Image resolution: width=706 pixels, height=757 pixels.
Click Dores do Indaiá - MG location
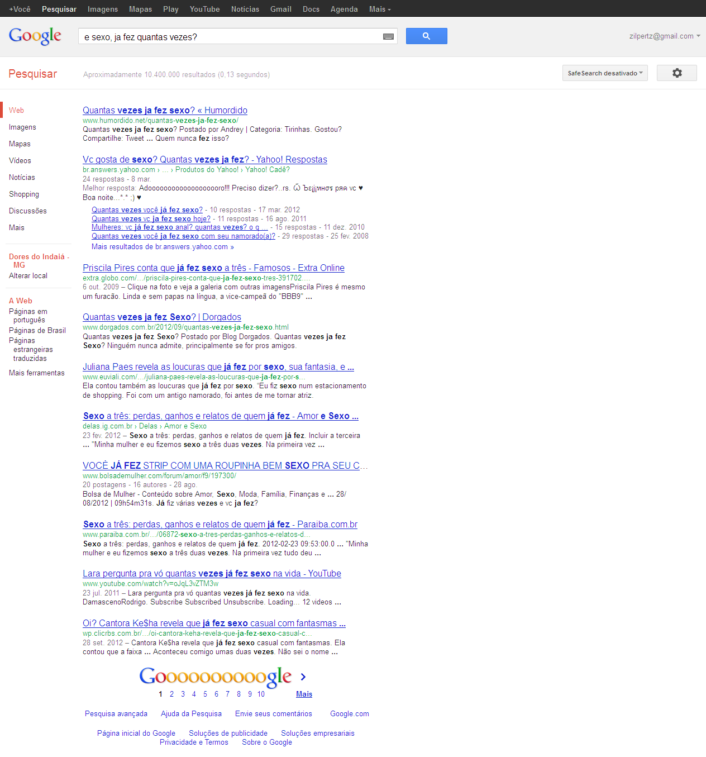[38, 260]
